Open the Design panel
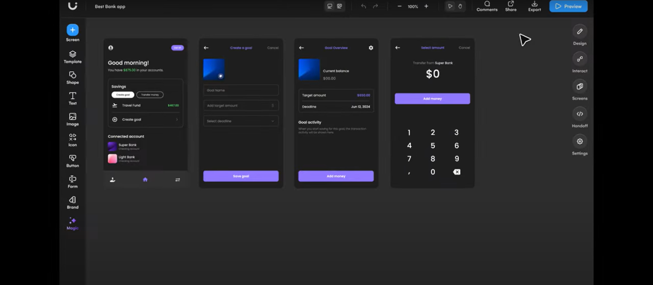This screenshot has height=285, width=653. click(580, 35)
